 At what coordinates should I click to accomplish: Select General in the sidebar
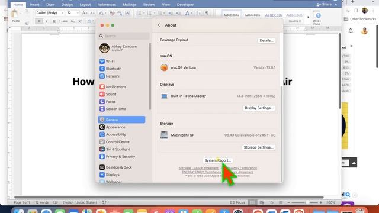pyautogui.click(x=121, y=120)
